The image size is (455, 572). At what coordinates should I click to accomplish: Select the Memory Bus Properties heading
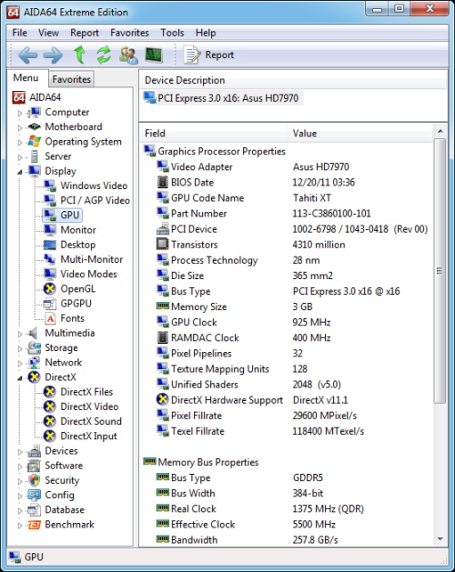coord(201,462)
